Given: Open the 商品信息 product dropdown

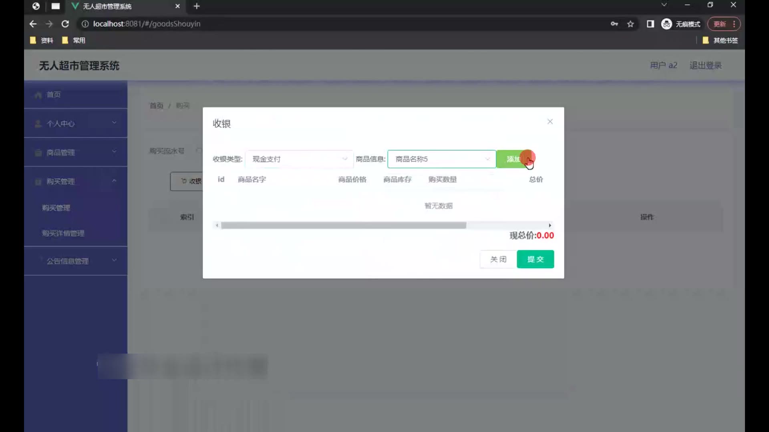Looking at the screenshot, I should point(441,159).
